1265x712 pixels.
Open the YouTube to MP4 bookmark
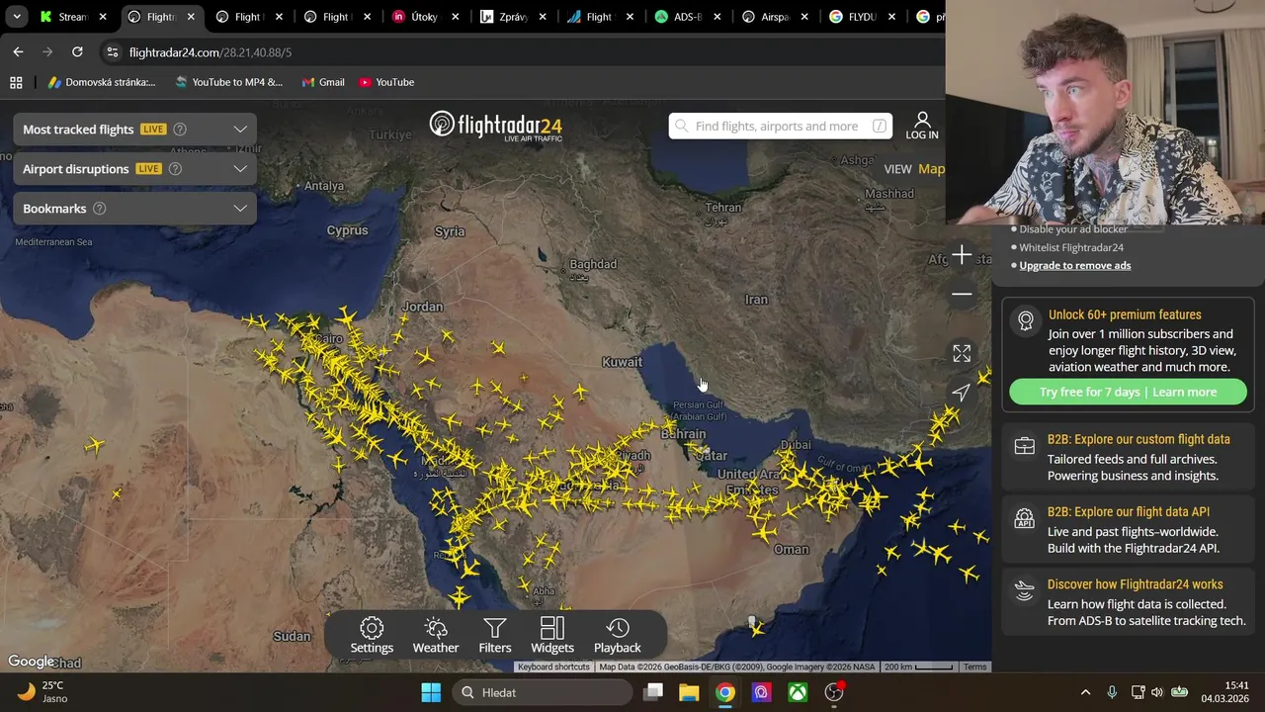228,82
